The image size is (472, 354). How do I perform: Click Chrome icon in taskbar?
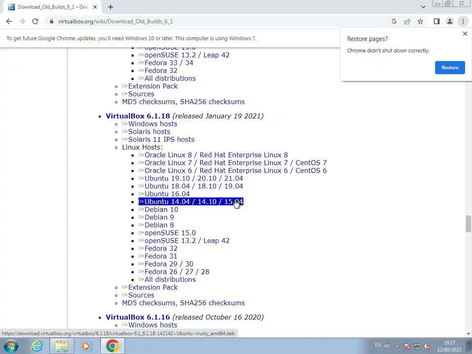click(x=112, y=346)
